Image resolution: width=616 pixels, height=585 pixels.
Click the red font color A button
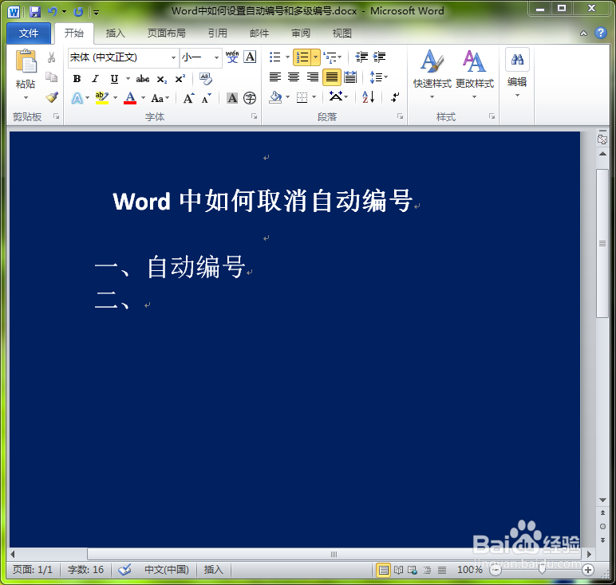tap(130, 98)
